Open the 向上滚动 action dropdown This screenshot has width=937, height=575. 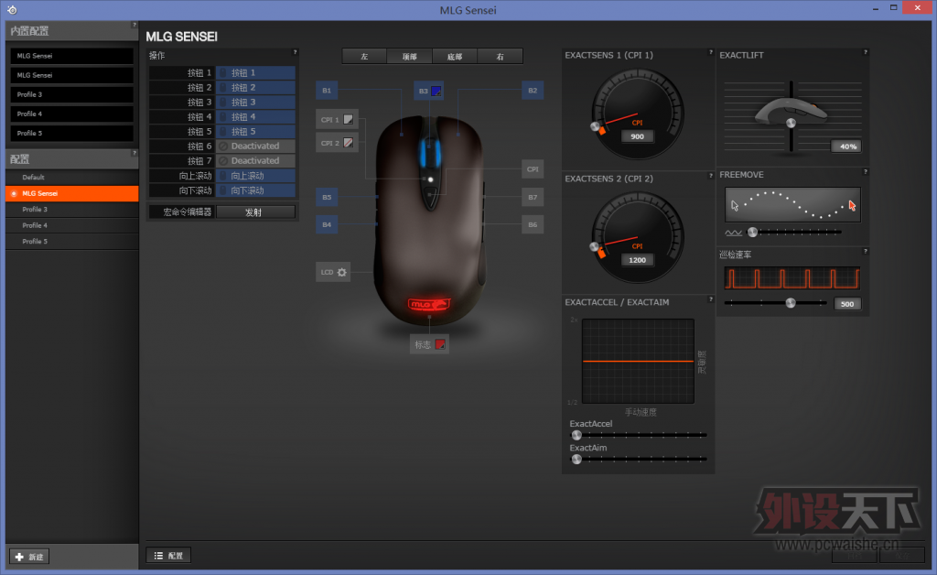pos(256,176)
